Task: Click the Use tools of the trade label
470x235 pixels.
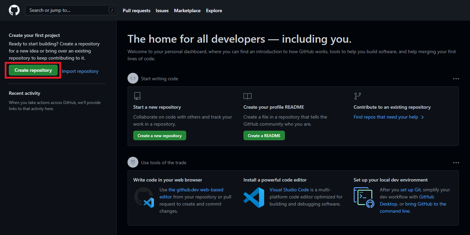Action: [x=164, y=163]
